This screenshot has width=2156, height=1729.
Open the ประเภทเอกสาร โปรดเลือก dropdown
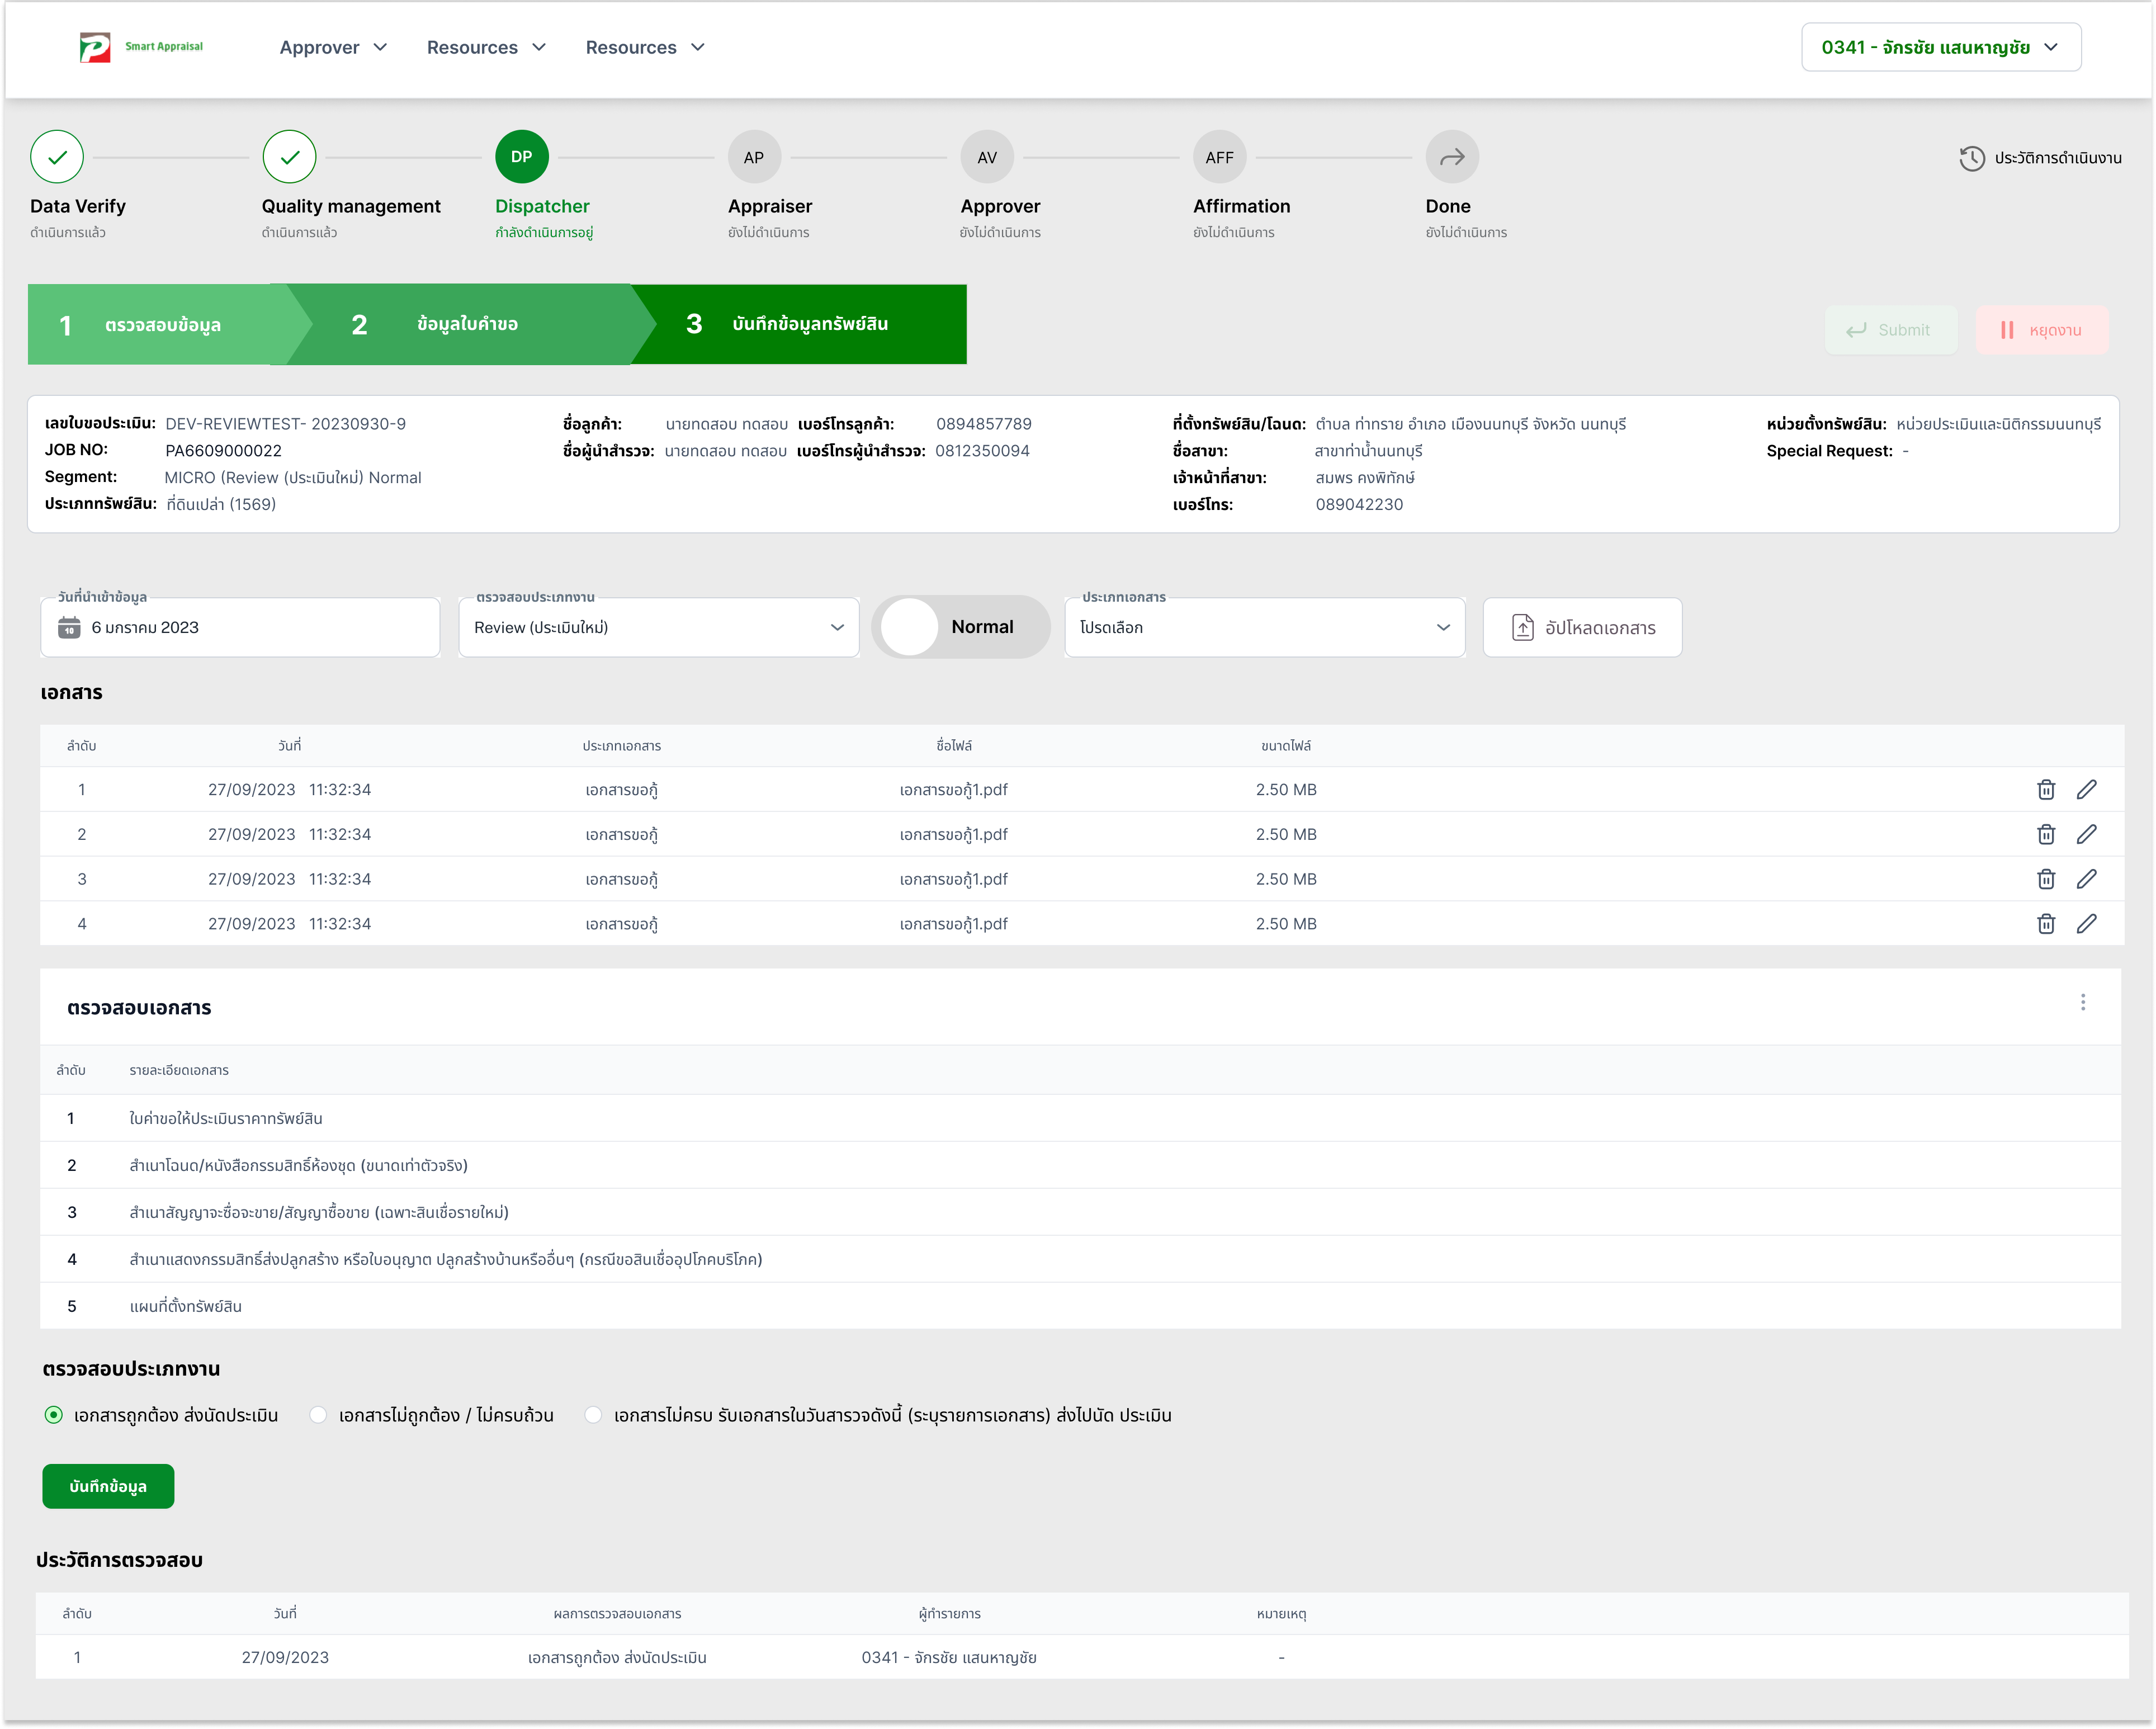point(1264,627)
